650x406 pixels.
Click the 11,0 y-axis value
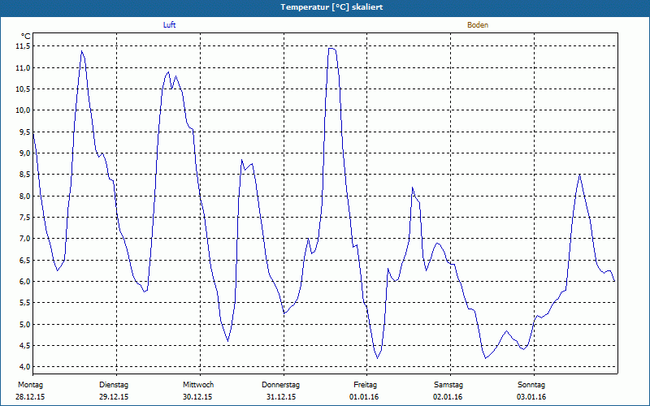pyautogui.click(x=23, y=67)
